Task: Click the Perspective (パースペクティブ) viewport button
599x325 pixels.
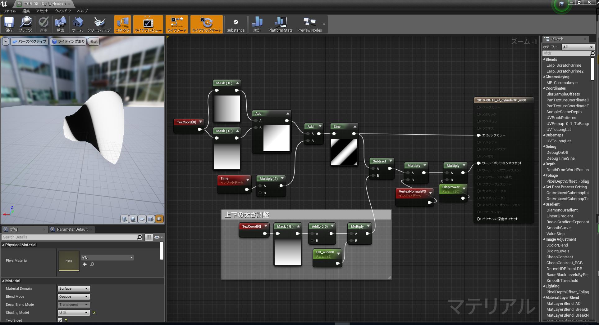Action: point(29,42)
